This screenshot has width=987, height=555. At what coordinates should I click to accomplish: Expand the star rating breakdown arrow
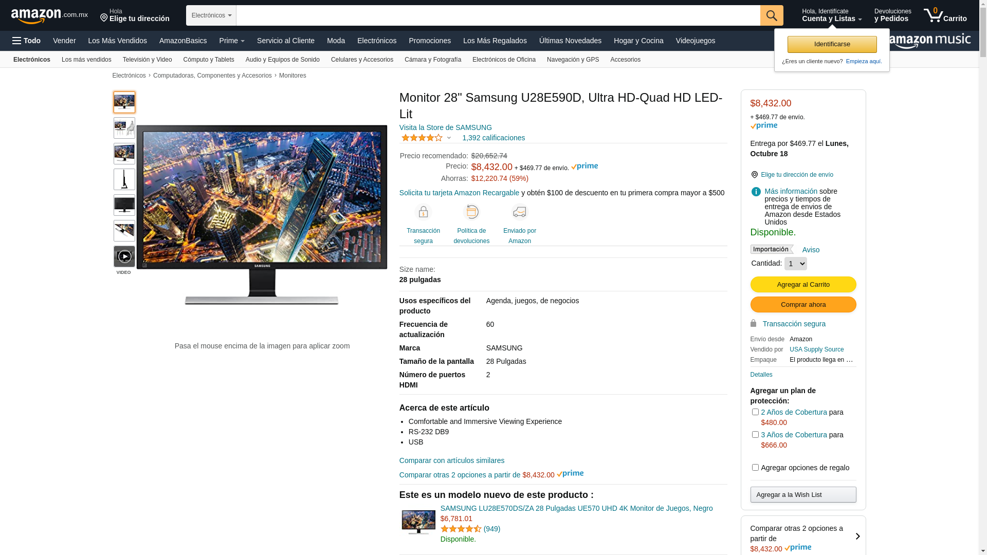tap(449, 138)
